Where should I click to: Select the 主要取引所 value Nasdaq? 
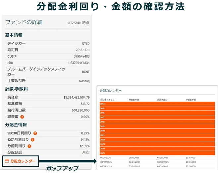point(84,81)
